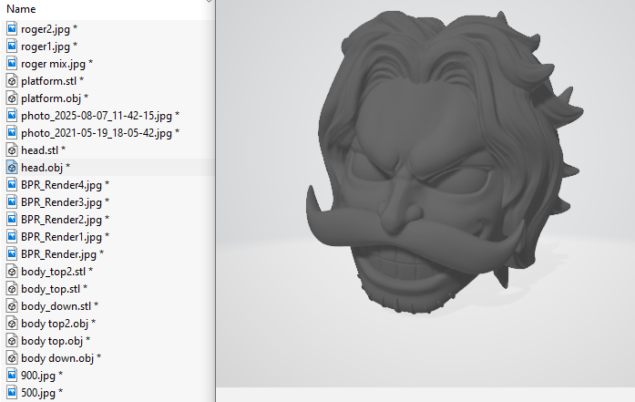The width and height of the screenshot is (635, 402).
Task: Click the 3D icon of body top.obj
Action: pos(12,341)
